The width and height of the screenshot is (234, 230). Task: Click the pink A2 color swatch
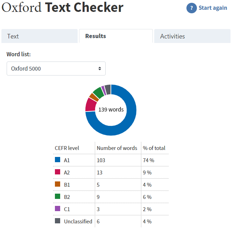coord(58,172)
